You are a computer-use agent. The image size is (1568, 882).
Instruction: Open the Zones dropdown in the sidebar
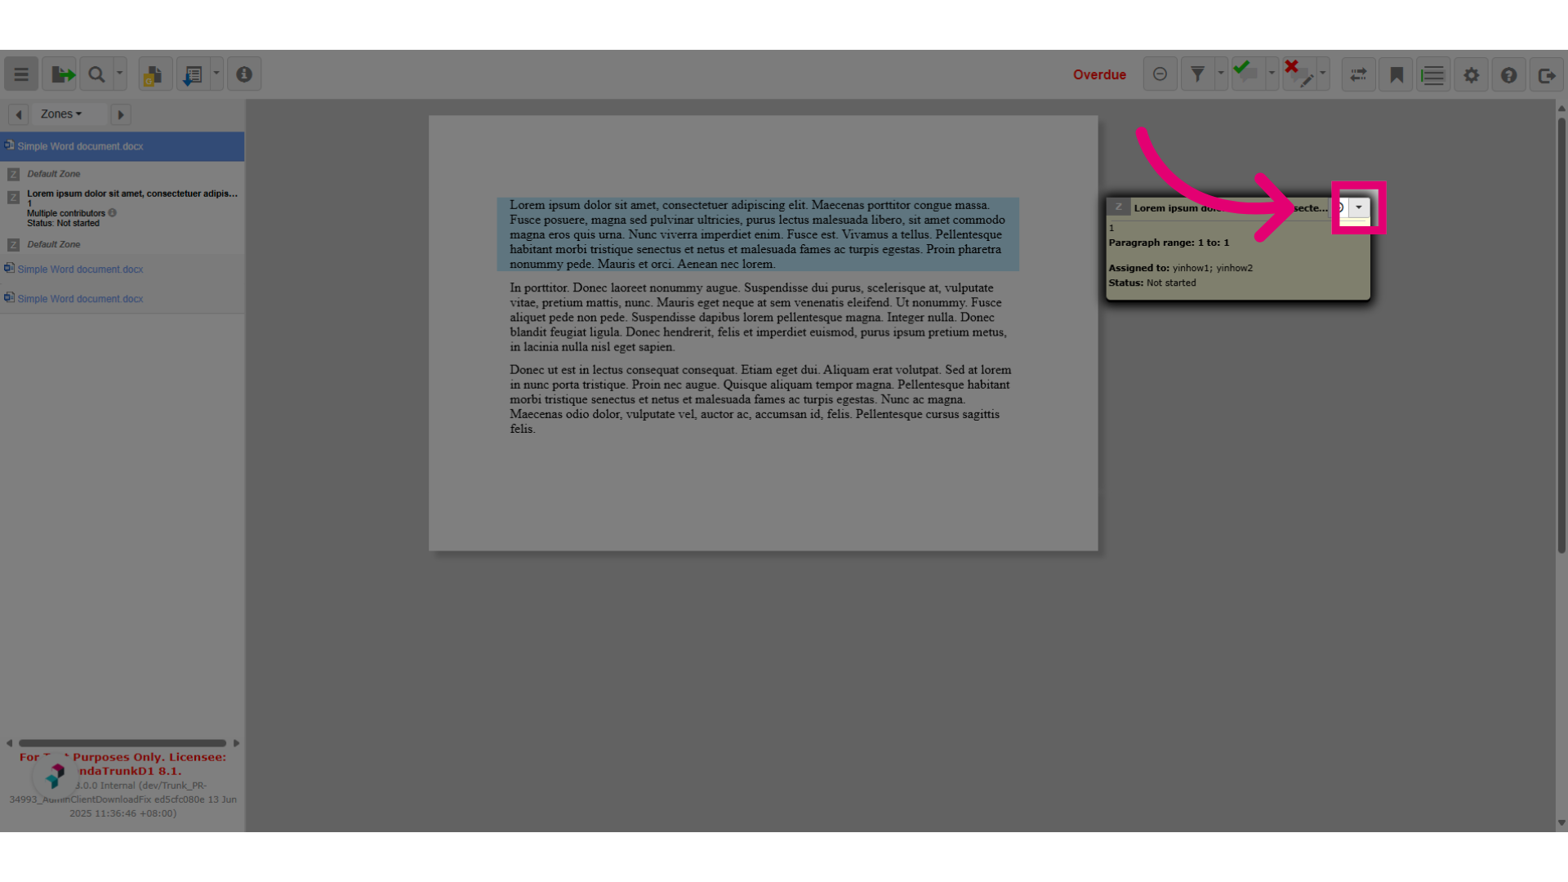click(x=61, y=114)
